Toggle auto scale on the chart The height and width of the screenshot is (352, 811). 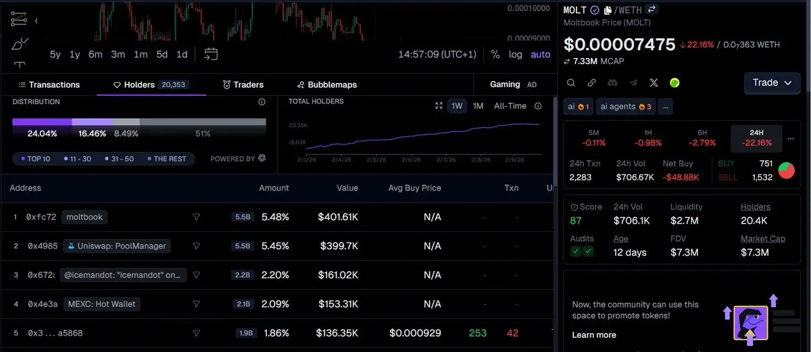point(541,54)
